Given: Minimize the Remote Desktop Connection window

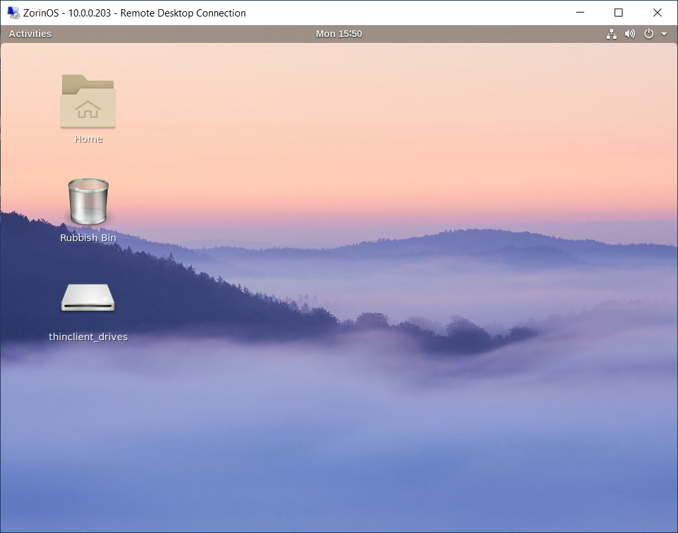Looking at the screenshot, I should click(x=580, y=13).
